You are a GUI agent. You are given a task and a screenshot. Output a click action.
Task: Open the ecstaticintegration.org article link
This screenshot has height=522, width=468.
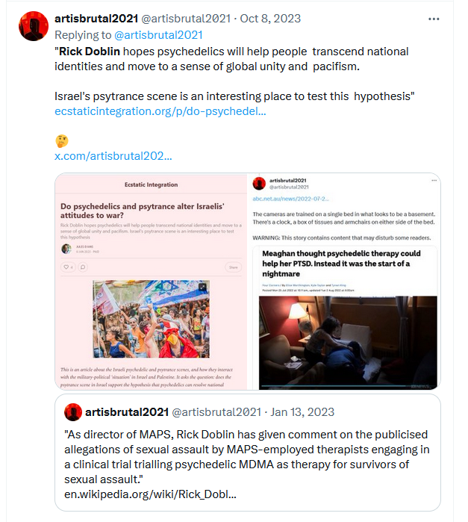point(160,111)
